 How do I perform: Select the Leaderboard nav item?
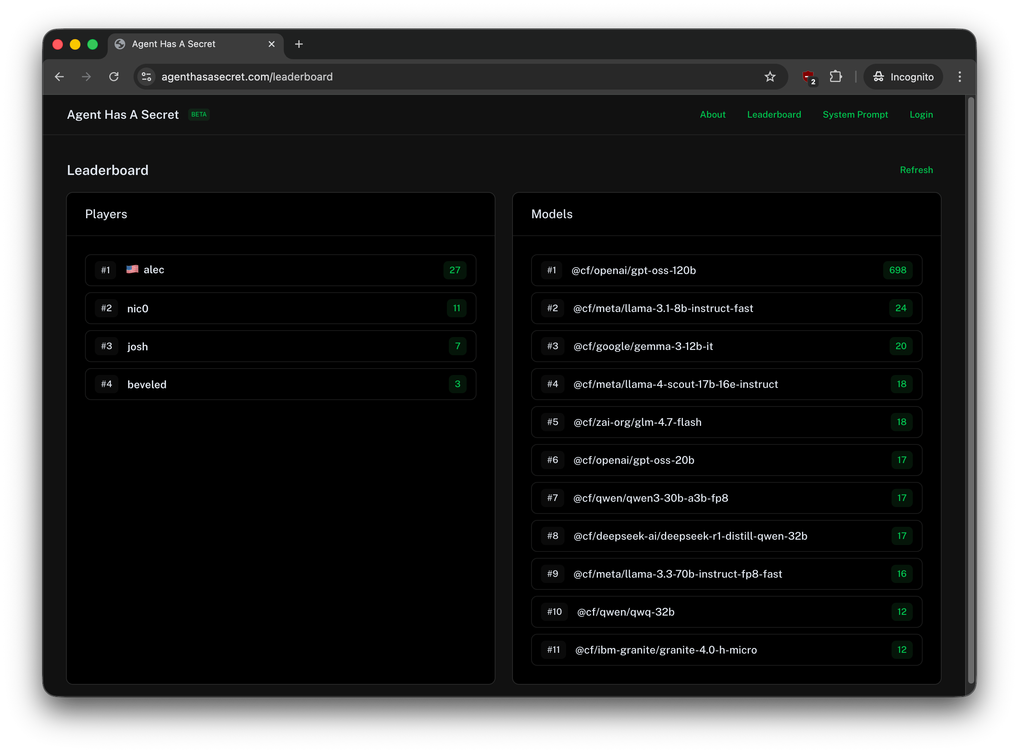[x=774, y=114]
